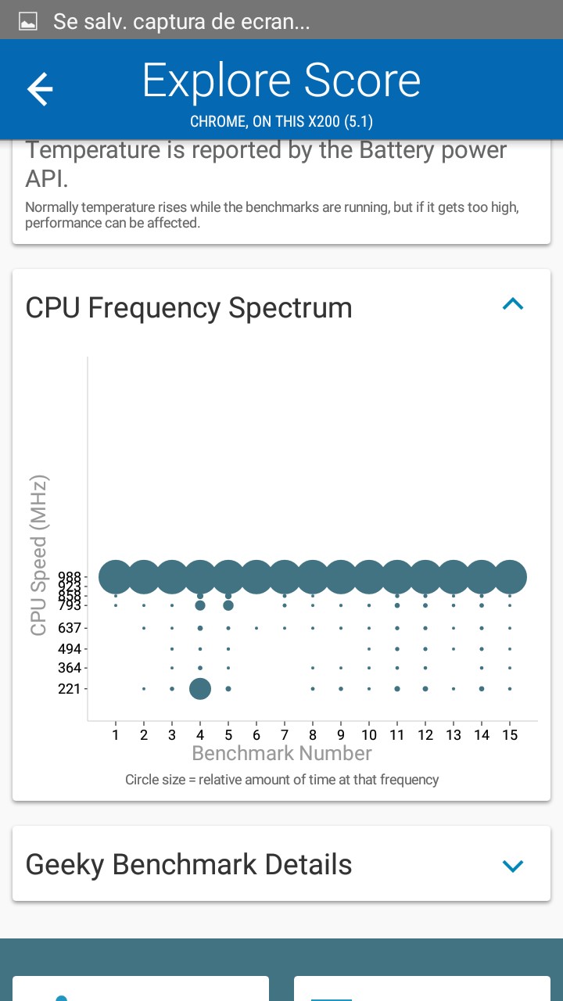Tap the 'Se salv. captura de ecran' notification text
563x1001 pixels.
[x=181, y=21]
